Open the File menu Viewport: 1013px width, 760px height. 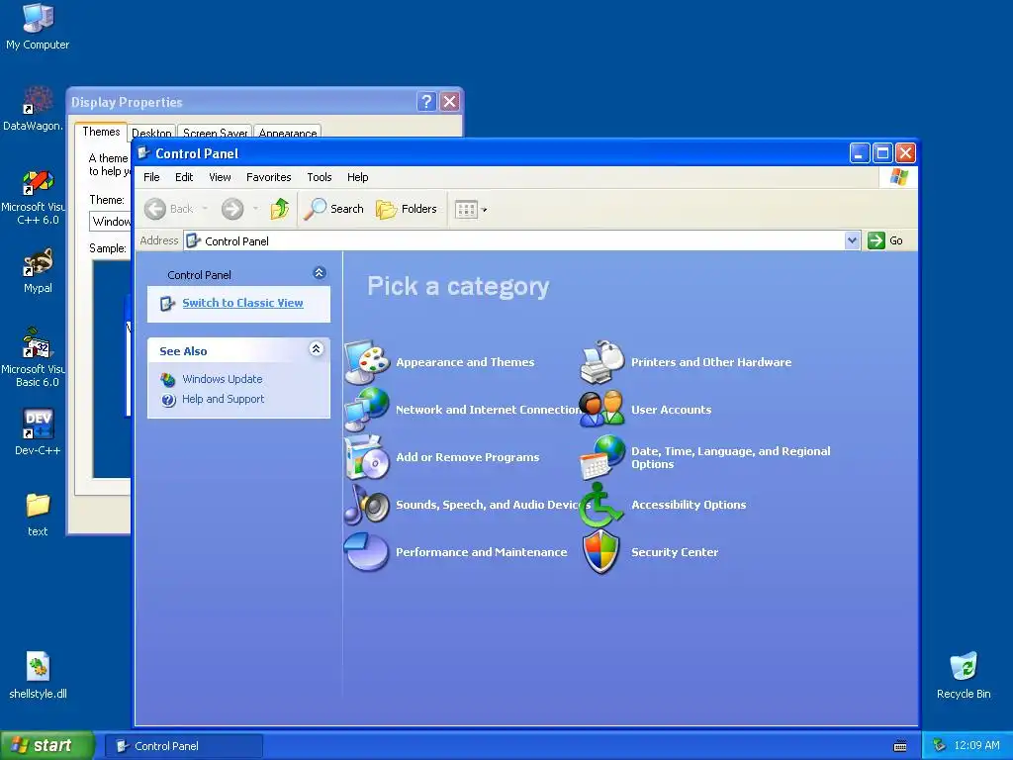tap(151, 177)
